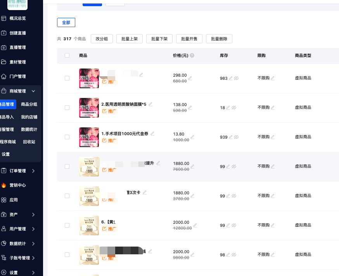Tick the select-all checkbox in table header

click(67, 55)
